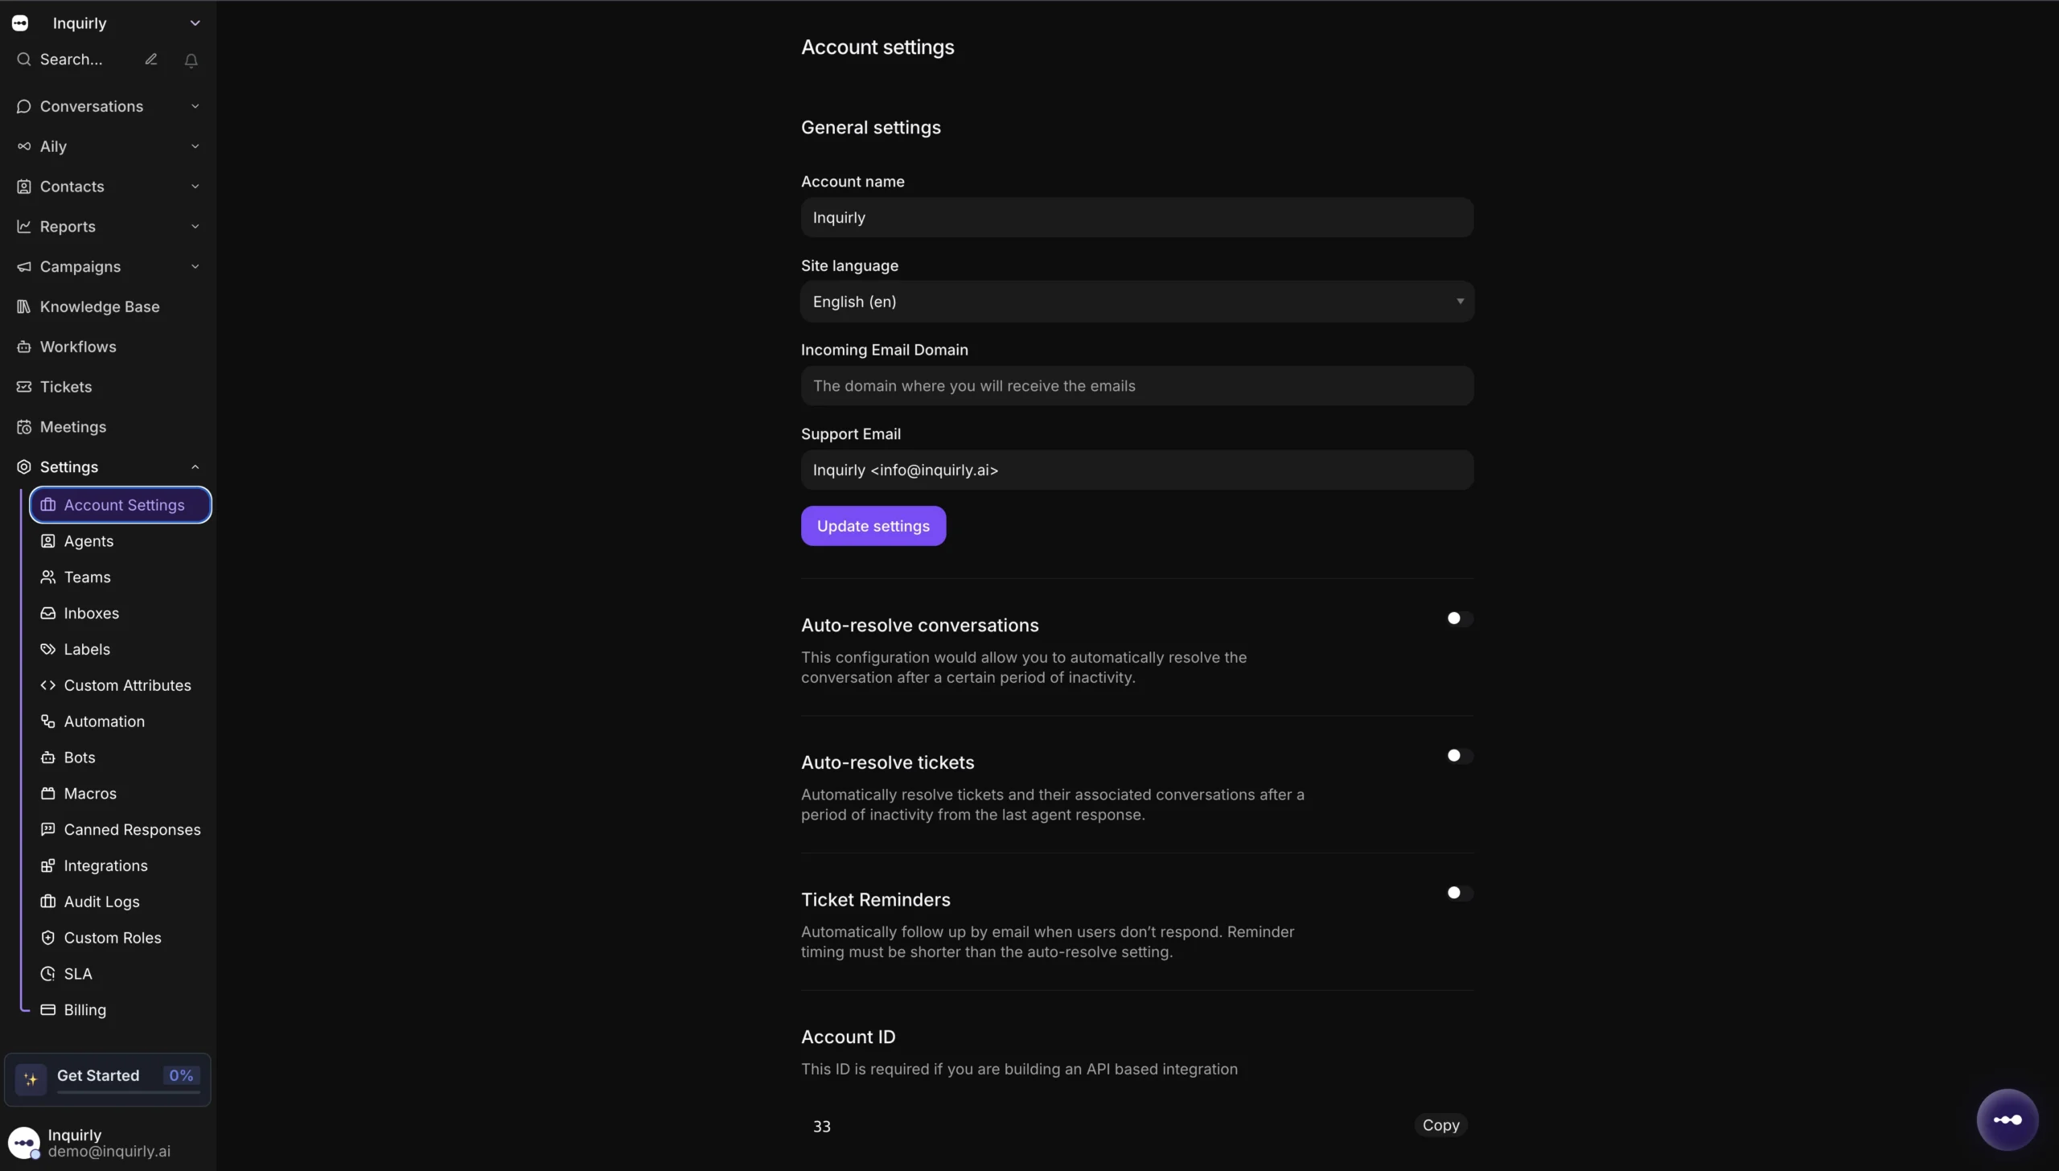2059x1171 pixels.
Task: Expand the Reports chevron
Action: coord(195,227)
